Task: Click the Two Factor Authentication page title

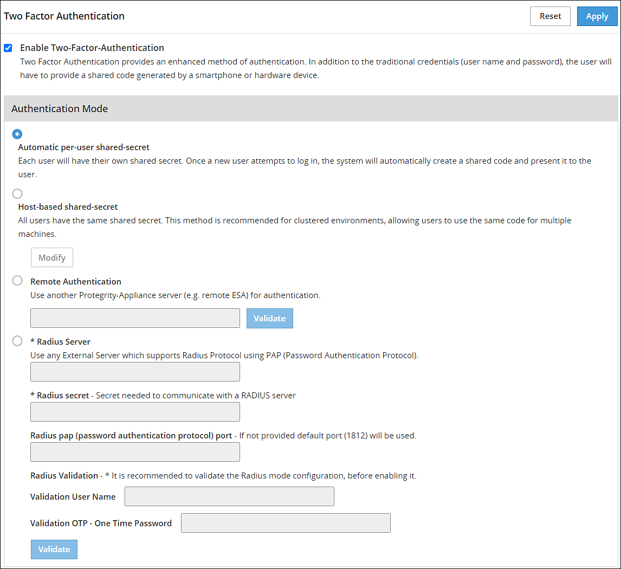Action: 64,16
